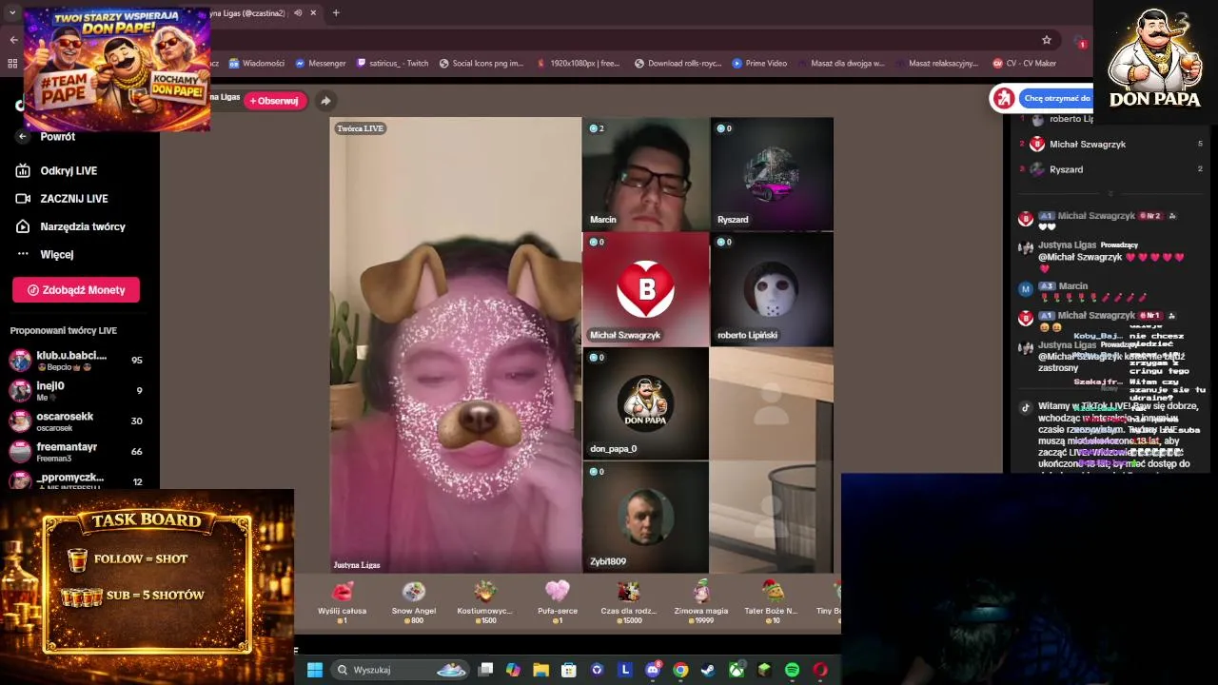Viewport: 1218px width, 685px height.
Task: Open the Xbox app from taskbar
Action: pyautogui.click(x=736, y=670)
